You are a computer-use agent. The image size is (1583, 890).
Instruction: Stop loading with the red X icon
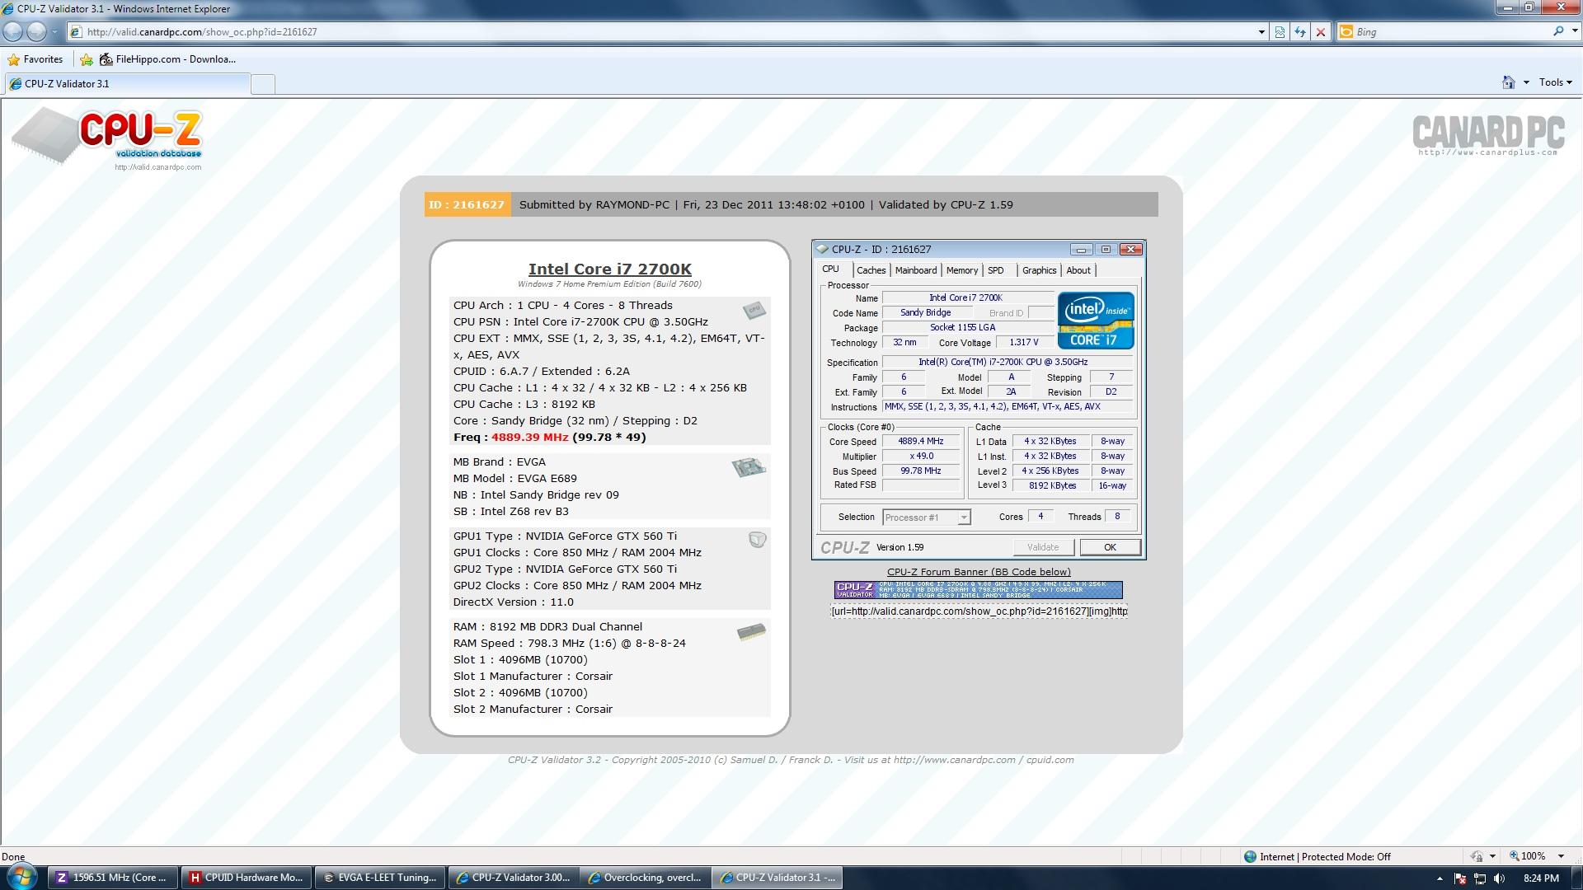pos(1321,32)
